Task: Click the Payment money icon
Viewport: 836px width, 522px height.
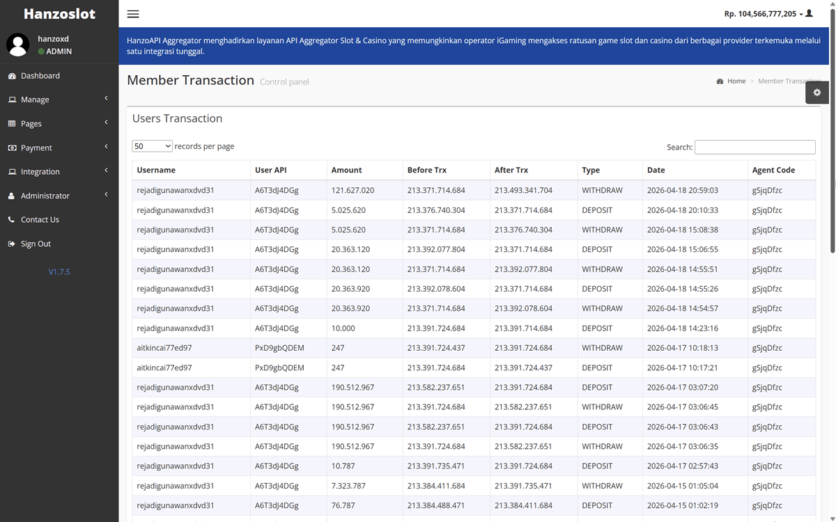Action: point(12,148)
